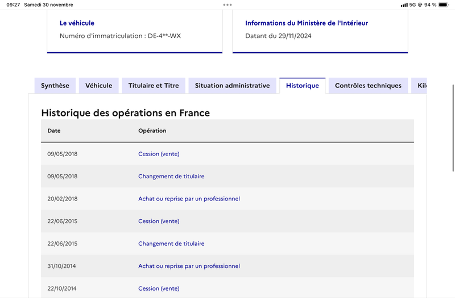Select Informations du Ministère de l'Intérieur heading

(307, 23)
